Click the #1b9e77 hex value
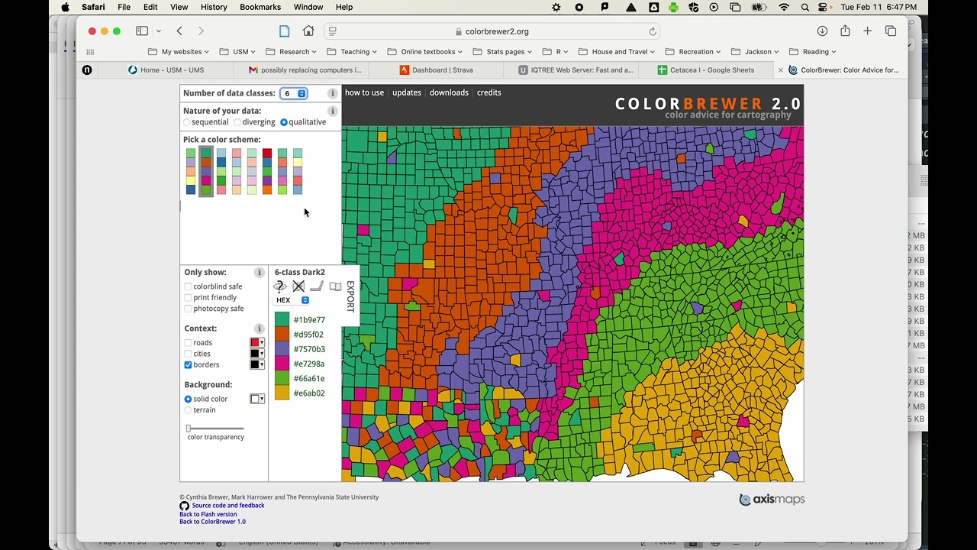Image resolution: width=977 pixels, height=550 pixels. 309,320
